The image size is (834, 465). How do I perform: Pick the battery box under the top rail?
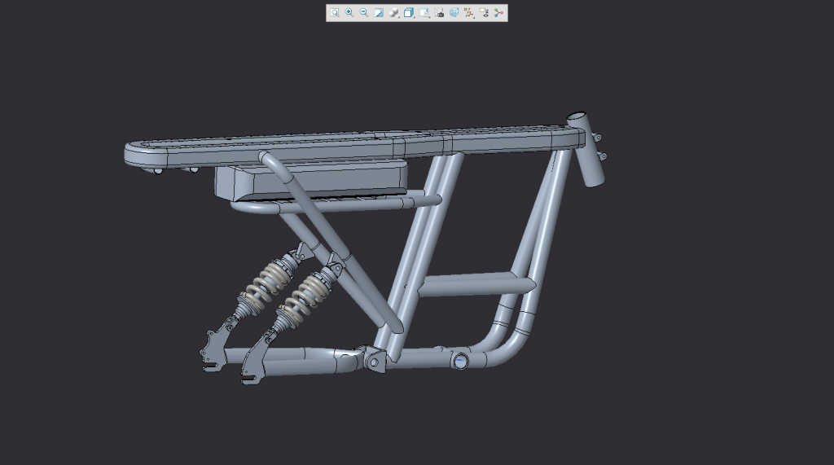[x=309, y=181]
